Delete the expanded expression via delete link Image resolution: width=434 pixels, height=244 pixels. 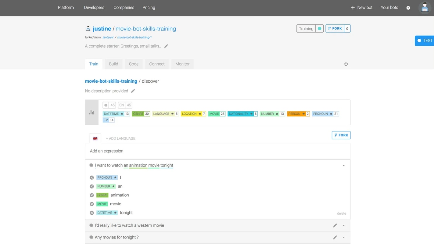(342, 213)
